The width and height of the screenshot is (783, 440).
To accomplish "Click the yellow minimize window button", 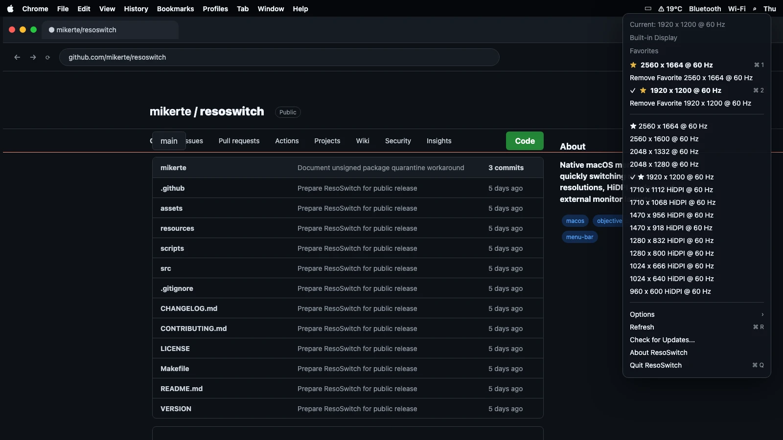I will (23, 30).
